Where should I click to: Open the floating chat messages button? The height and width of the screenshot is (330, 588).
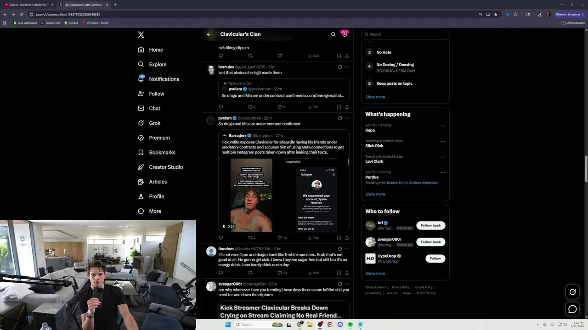tap(572, 309)
